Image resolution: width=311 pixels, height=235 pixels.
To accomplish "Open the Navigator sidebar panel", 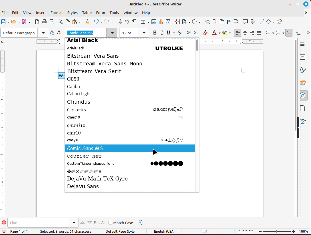I will (x=303, y=95).
